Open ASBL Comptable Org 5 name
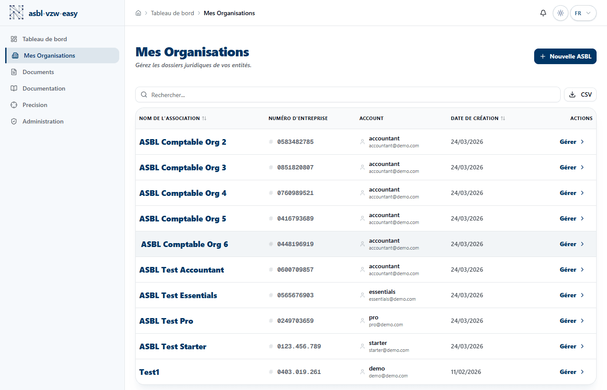Image resolution: width=607 pixels, height=390 pixels. point(183,218)
